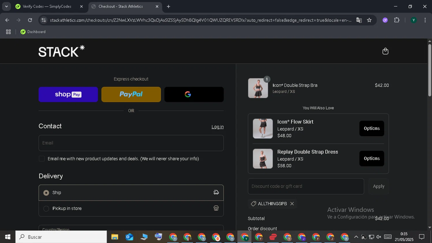Click the $42.00 price of the bra
Image resolution: width=432 pixels, height=243 pixels.
382,85
